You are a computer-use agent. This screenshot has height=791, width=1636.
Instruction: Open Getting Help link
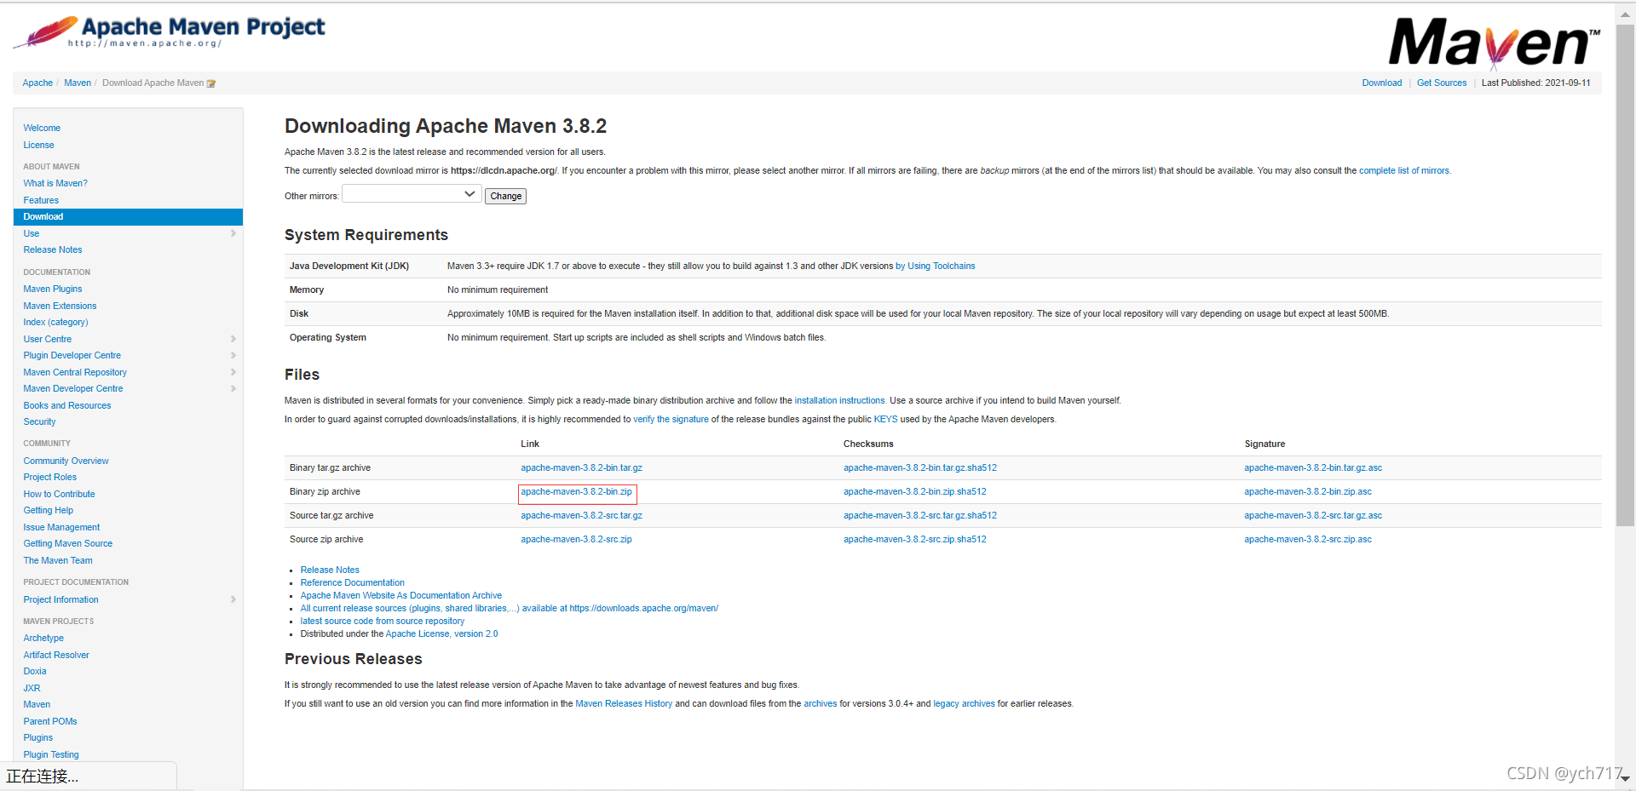point(48,510)
